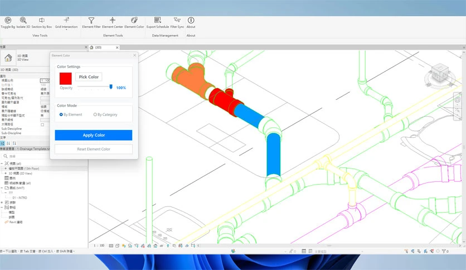Click the third sort icon below the properties list
Image resolution: width=466 pixels, height=270 pixels.
[x=14, y=143]
